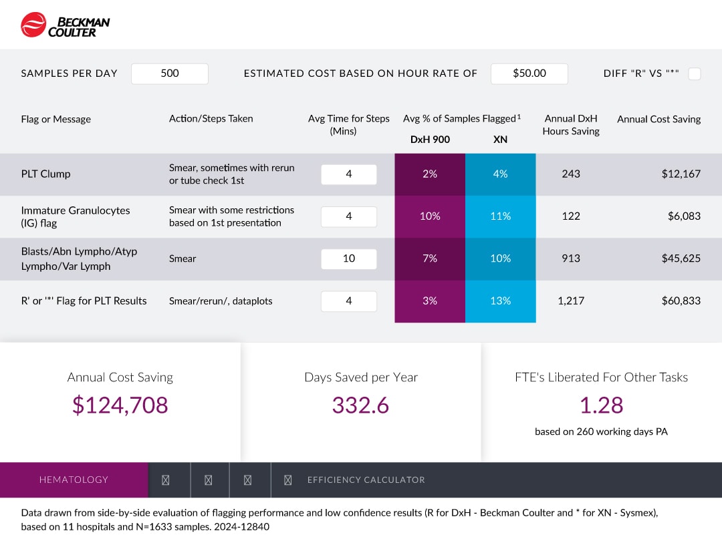
Task: Click the third icon in the bottom navigation bar
Action: 247,480
